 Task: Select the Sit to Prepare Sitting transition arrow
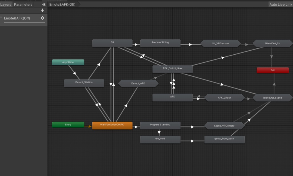pyautogui.click(x=136, y=44)
